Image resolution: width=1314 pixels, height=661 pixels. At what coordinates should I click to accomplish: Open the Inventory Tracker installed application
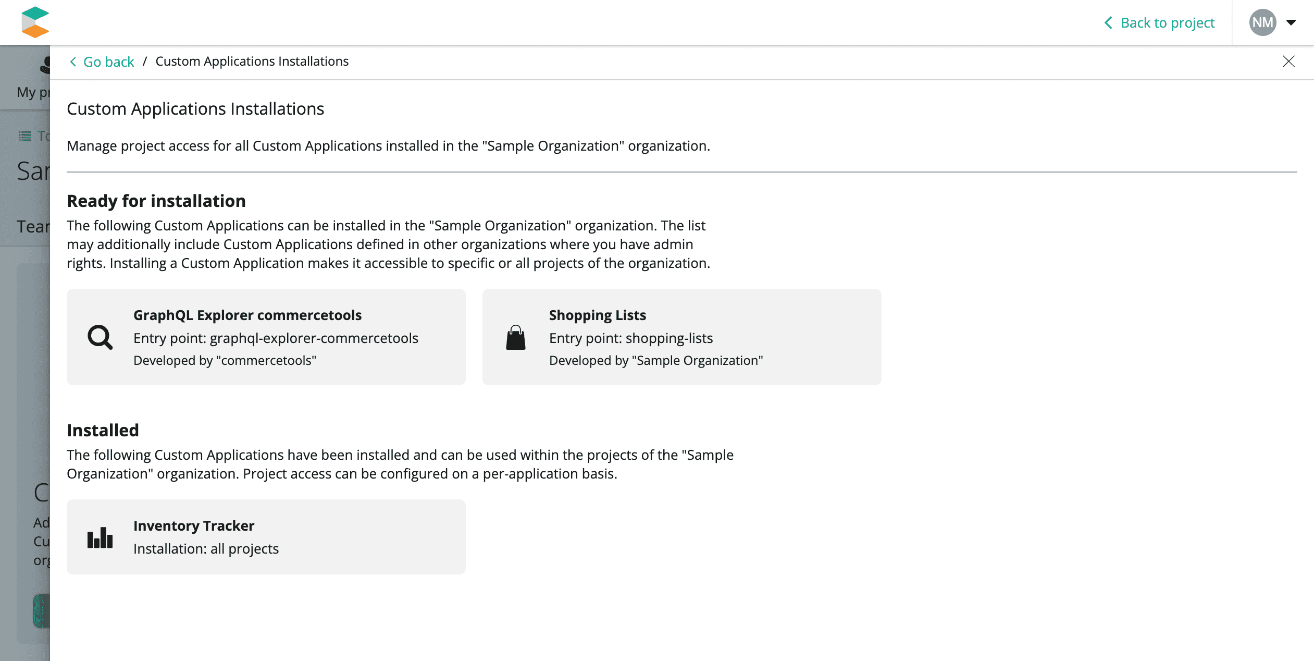[x=194, y=525]
